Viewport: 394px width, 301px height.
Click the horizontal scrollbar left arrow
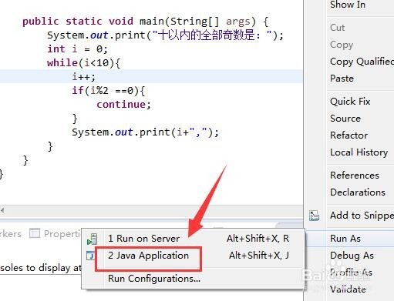pyautogui.click(x=2, y=211)
